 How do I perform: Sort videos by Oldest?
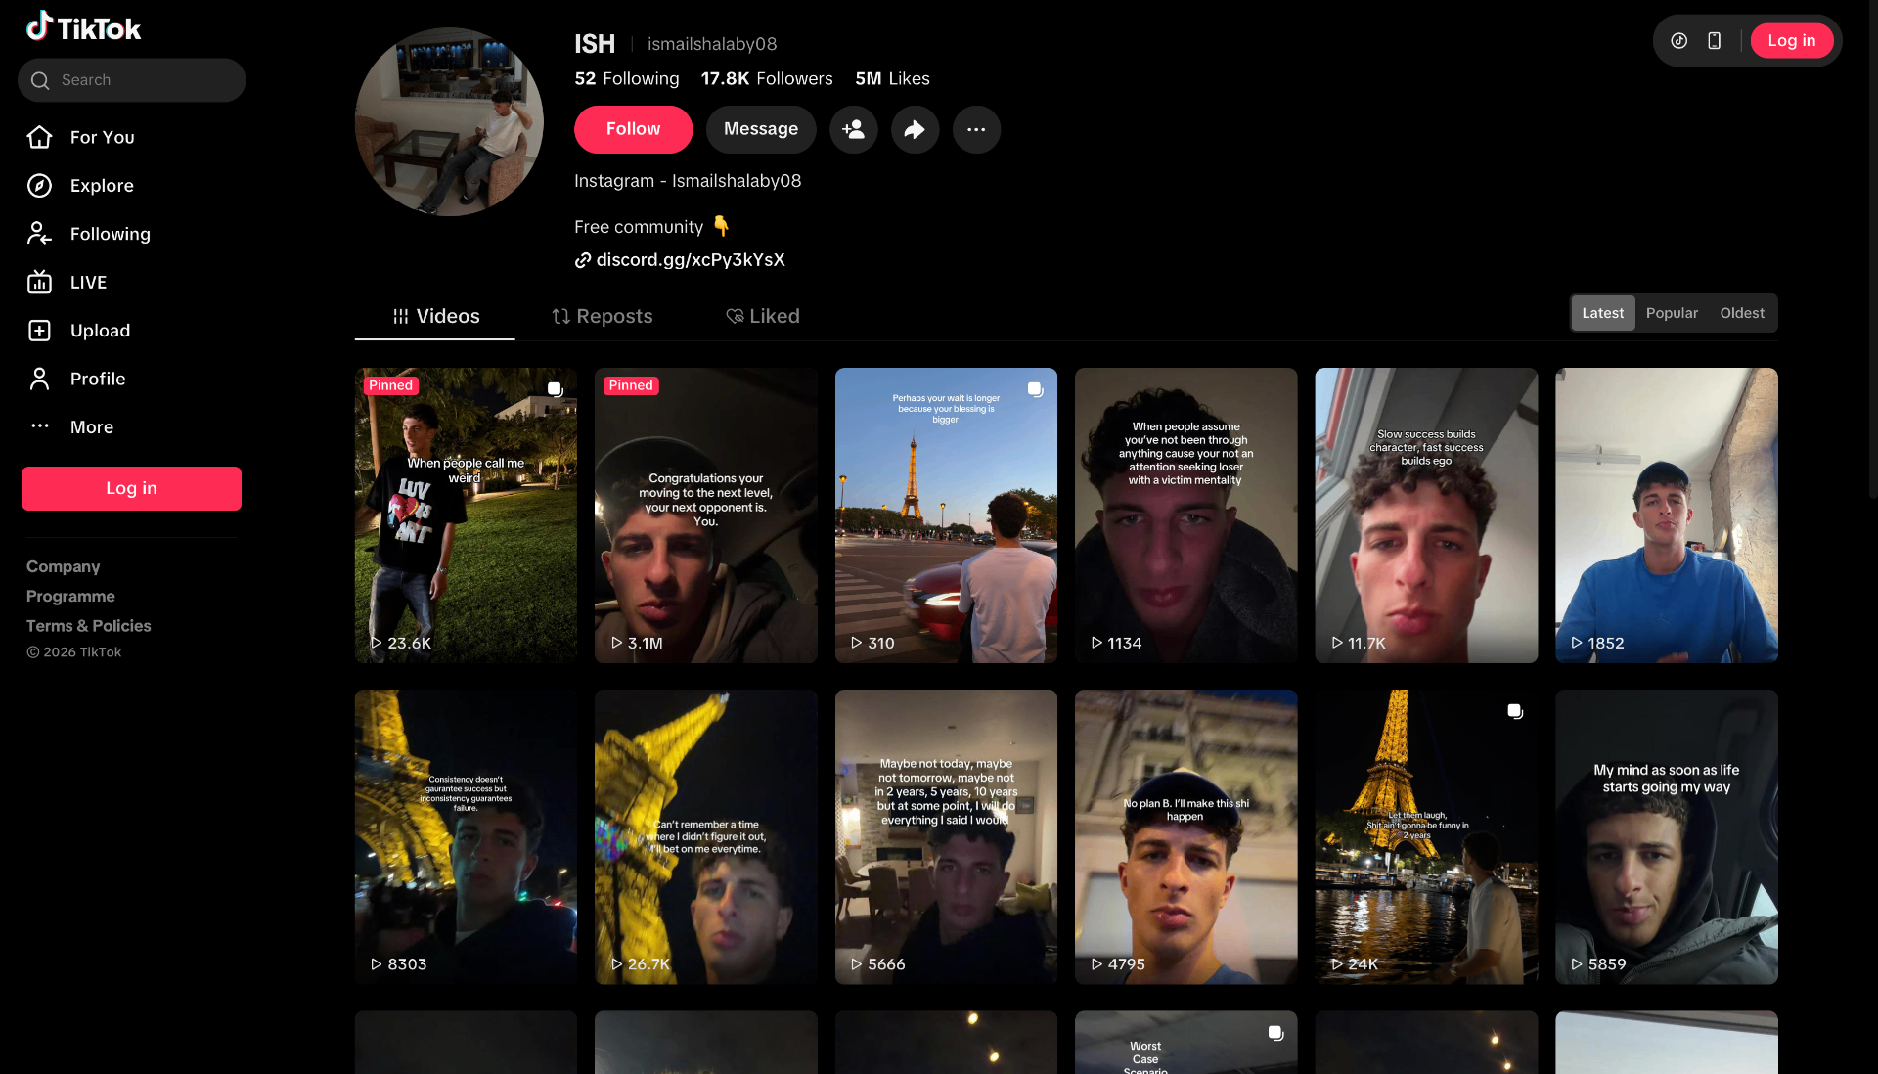[1742, 313]
